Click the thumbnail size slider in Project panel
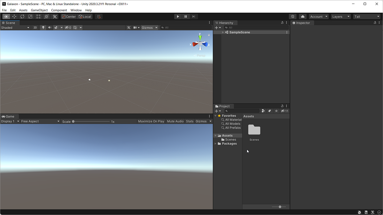The width and height of the screenshot is (383, 215). coord(280,206)
